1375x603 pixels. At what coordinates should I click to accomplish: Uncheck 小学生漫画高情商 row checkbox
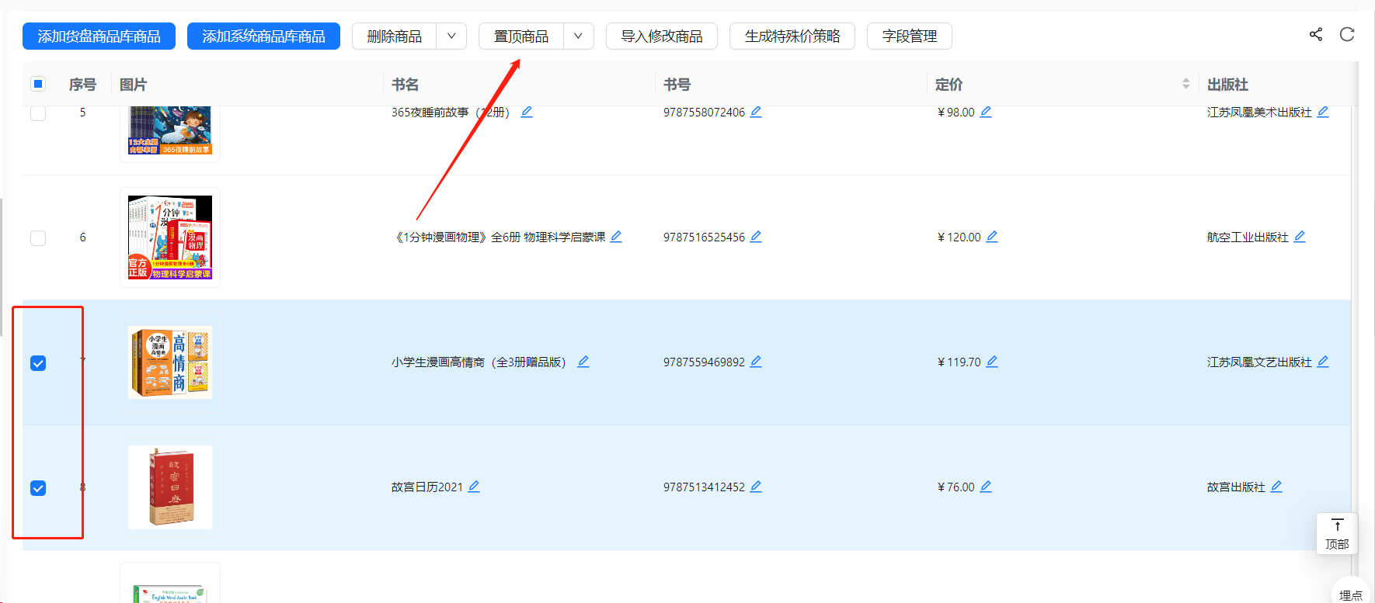pos(38,363)
